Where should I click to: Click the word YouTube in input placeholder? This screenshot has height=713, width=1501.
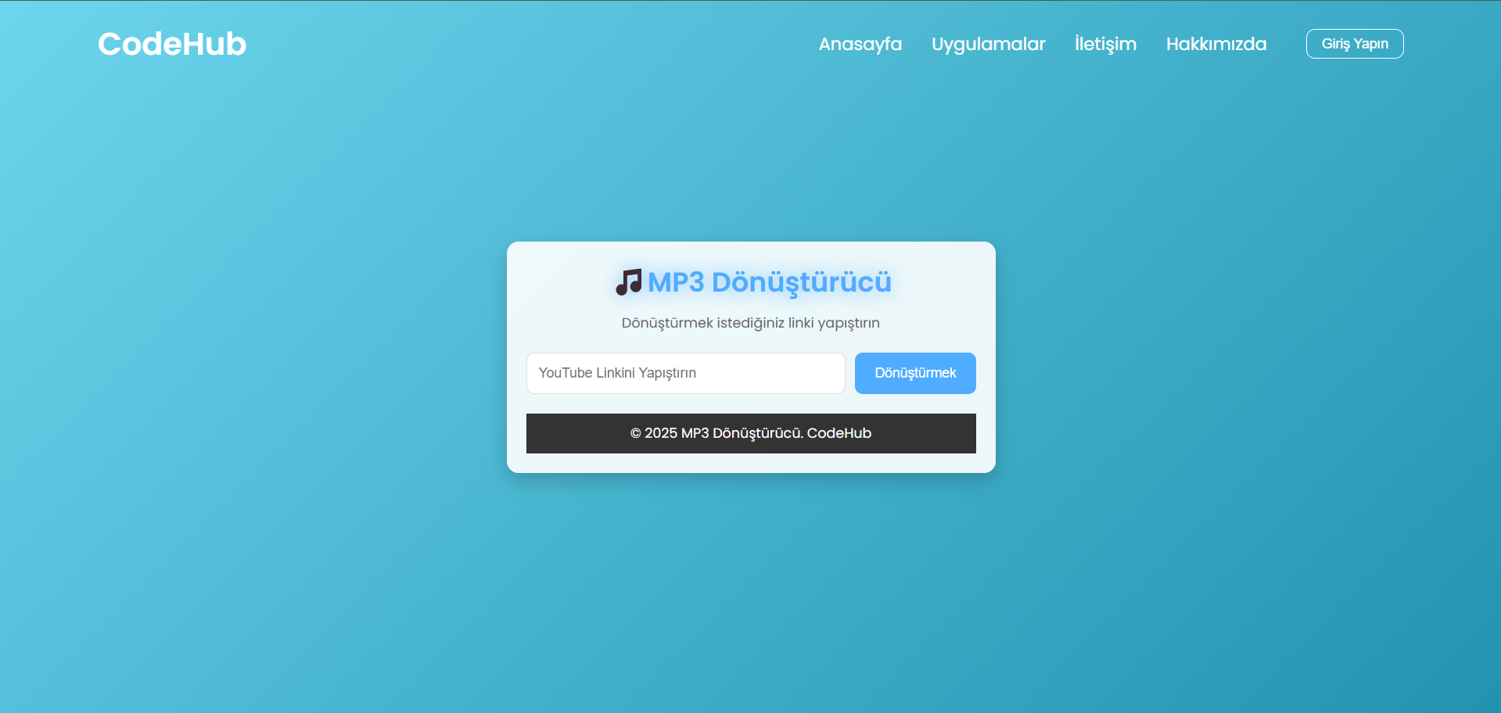click(565, 373)
